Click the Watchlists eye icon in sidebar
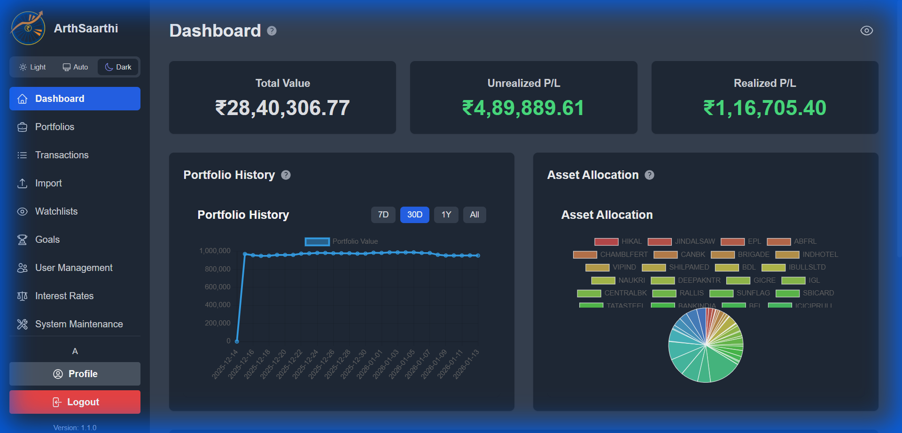The height and width of the screenshot is (433, 902). [22, 212]
